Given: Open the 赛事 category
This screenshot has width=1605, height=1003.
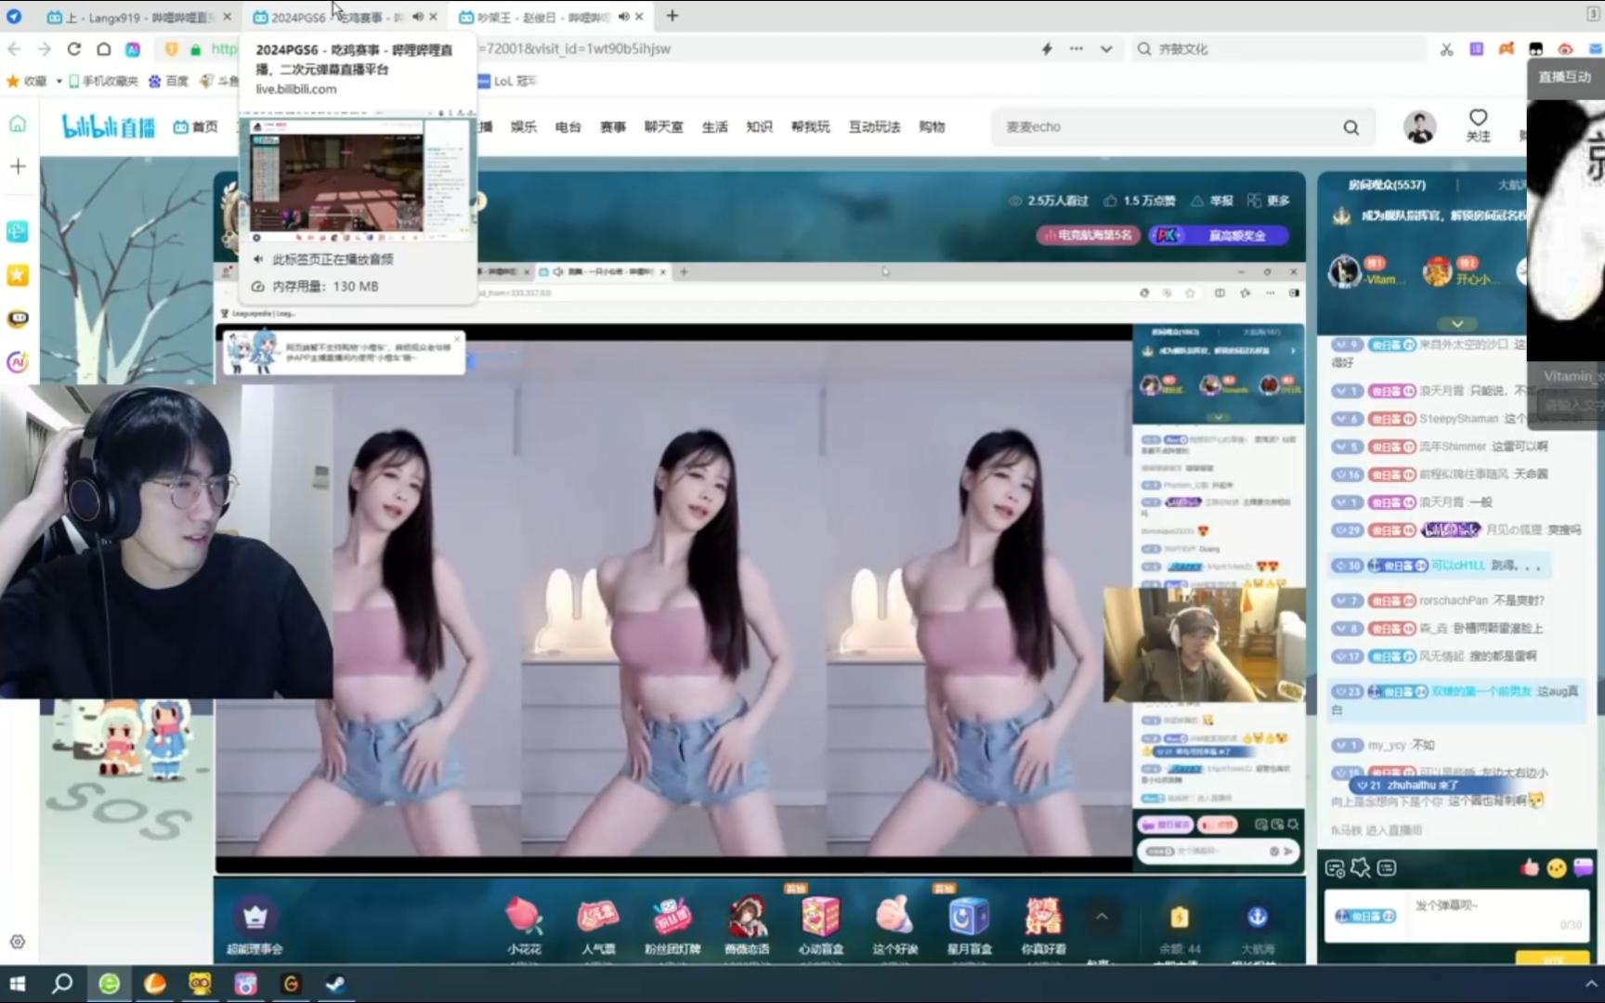Looking at the screenshot, I should click(612, 126).
